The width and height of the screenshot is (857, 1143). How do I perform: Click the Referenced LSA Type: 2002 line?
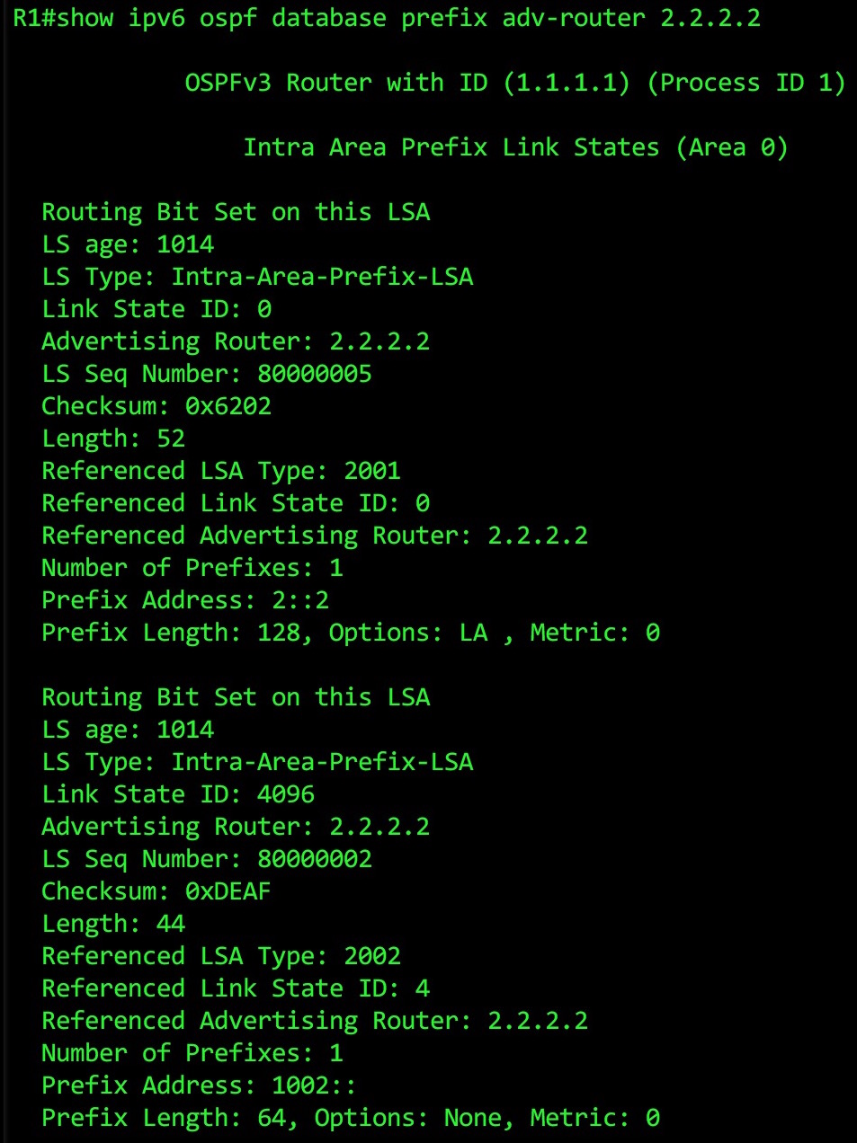click(221, 956)
